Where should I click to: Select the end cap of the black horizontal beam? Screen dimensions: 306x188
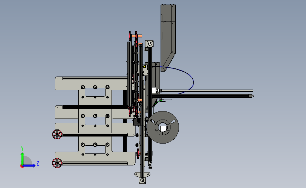(x=250, y=96)
